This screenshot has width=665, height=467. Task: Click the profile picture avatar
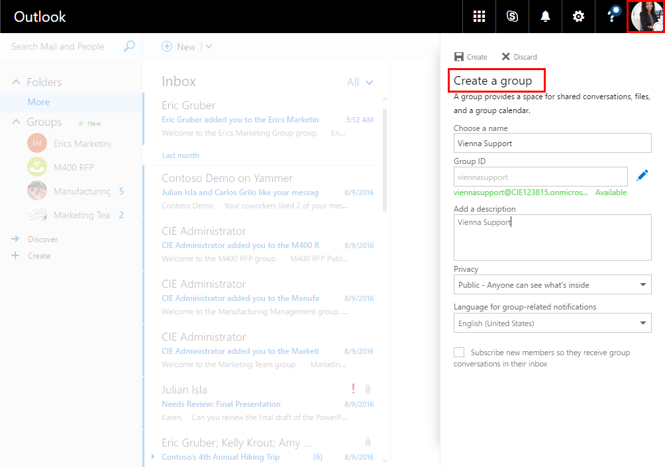[646, 17]
